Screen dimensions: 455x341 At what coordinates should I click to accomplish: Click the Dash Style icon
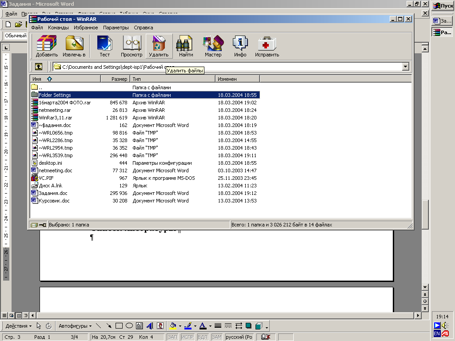pos(228,326)
